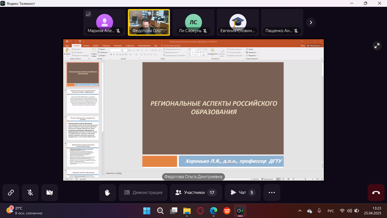Open Opera browser from the taskbar

200,210
